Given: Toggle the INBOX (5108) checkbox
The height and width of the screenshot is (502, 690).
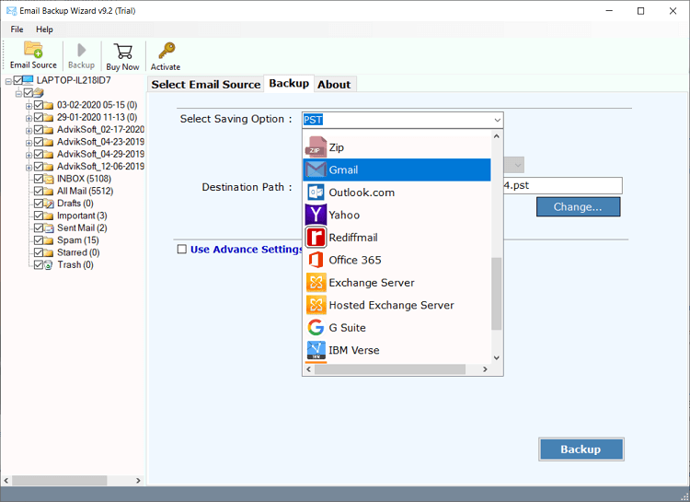Looking at the screenshot, I should 39,179.
